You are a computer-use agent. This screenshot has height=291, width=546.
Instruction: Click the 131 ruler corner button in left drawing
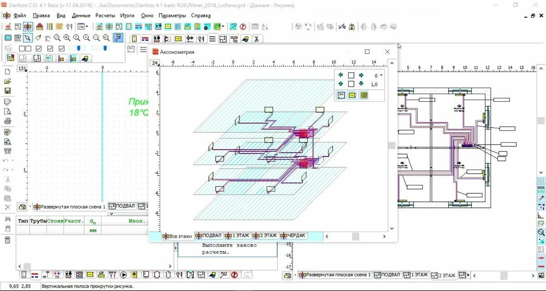pos(22,69)
